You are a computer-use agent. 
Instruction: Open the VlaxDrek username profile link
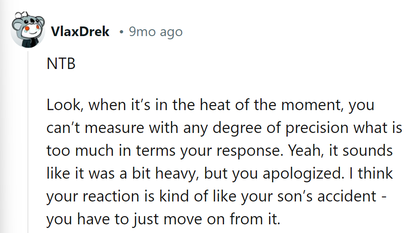pyautogui.click(x=80, y=32)
